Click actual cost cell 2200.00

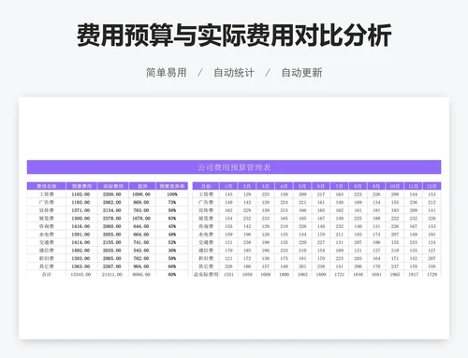112,194
